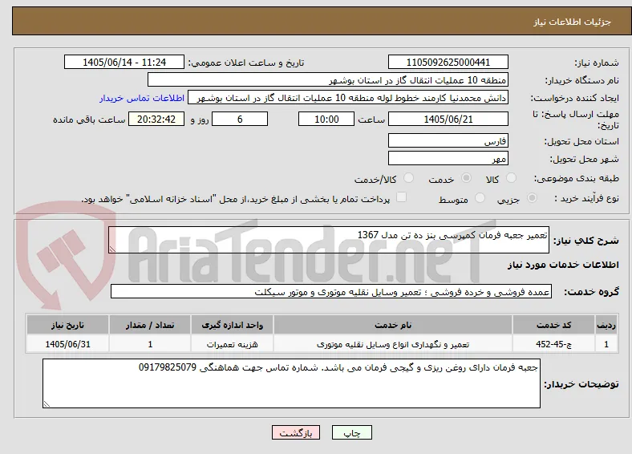Click the resize handle of شرح کلی نیاز box
632x454 pixels.
pos(112,249)
